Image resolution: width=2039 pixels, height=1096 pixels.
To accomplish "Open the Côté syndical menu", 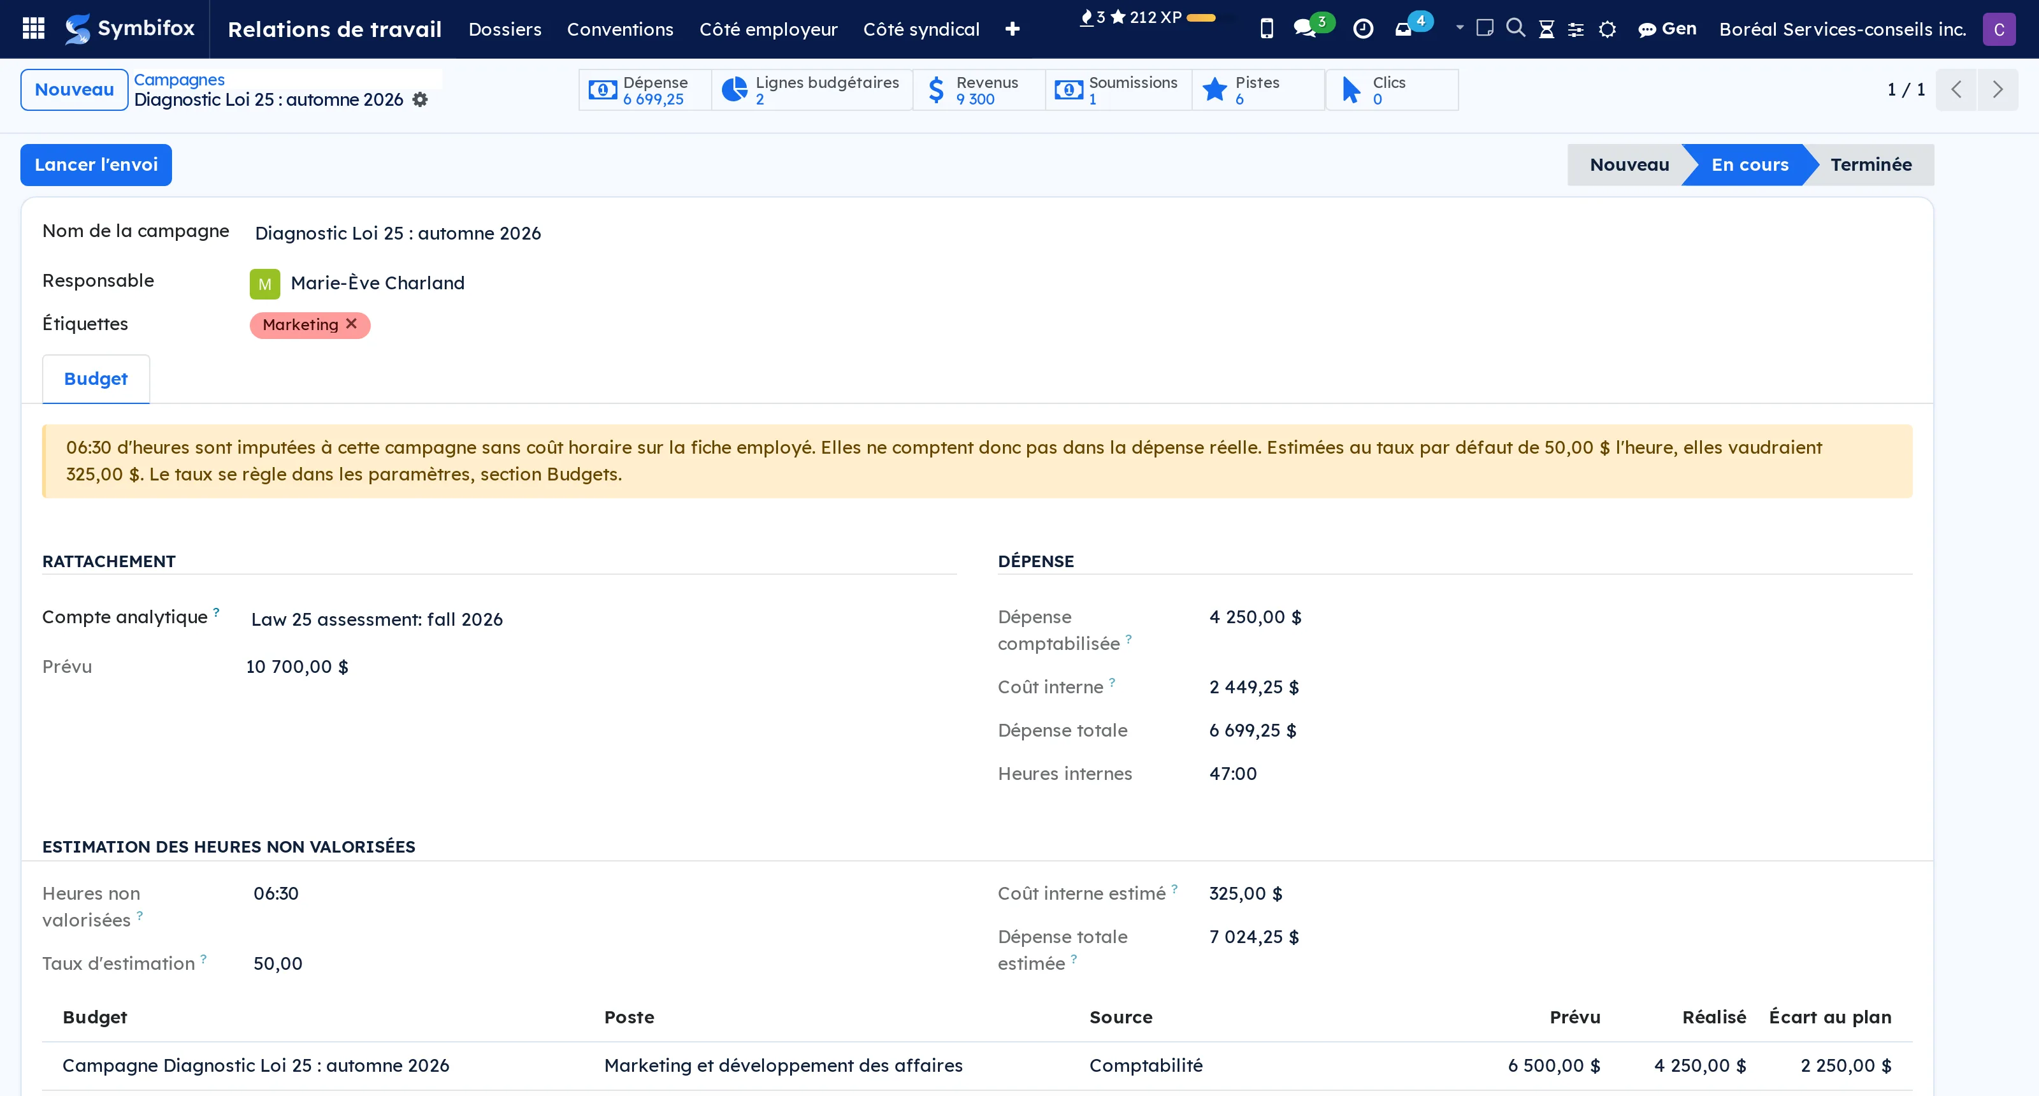I will [x=921, y=29].
